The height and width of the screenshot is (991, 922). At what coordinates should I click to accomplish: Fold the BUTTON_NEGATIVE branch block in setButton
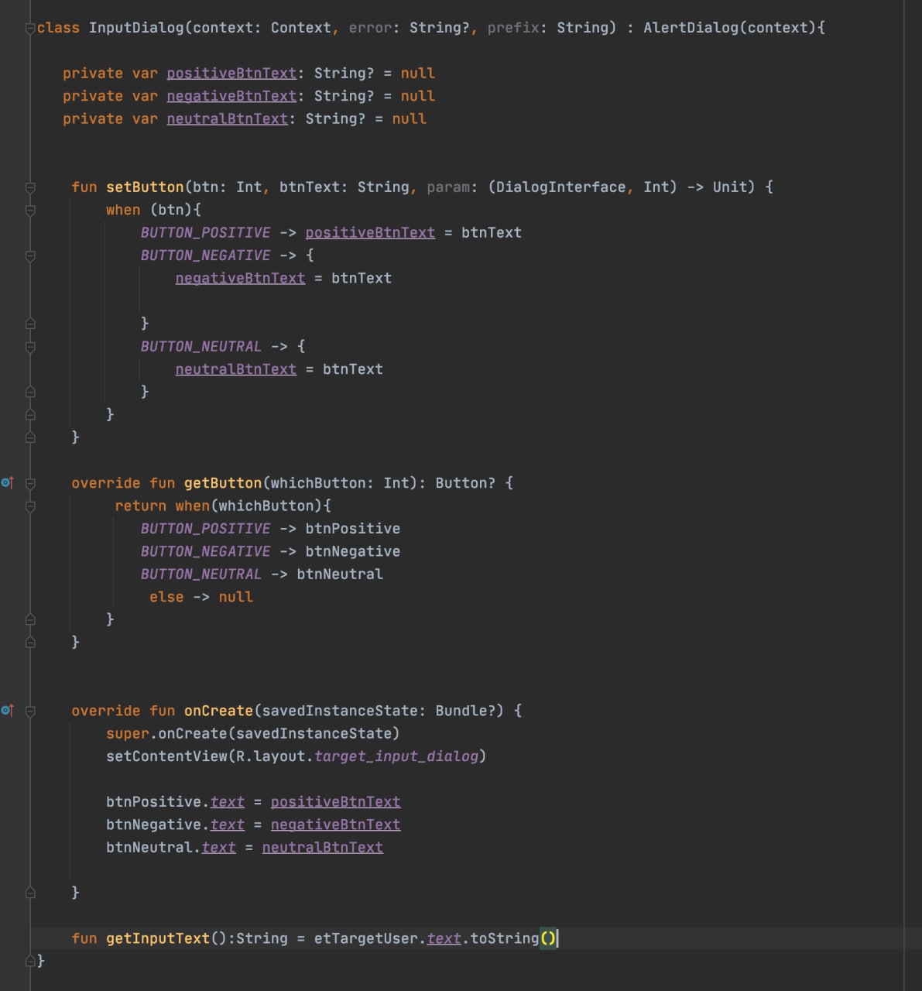[30, 255]
